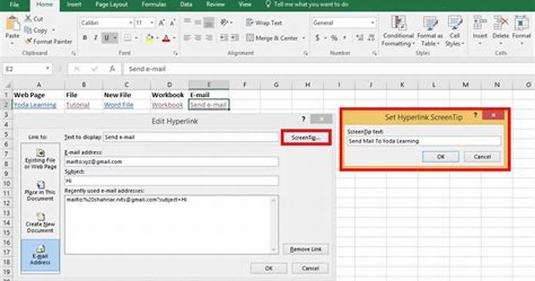
Task: Switch to the Insert tab
Action: pos(74,4)
